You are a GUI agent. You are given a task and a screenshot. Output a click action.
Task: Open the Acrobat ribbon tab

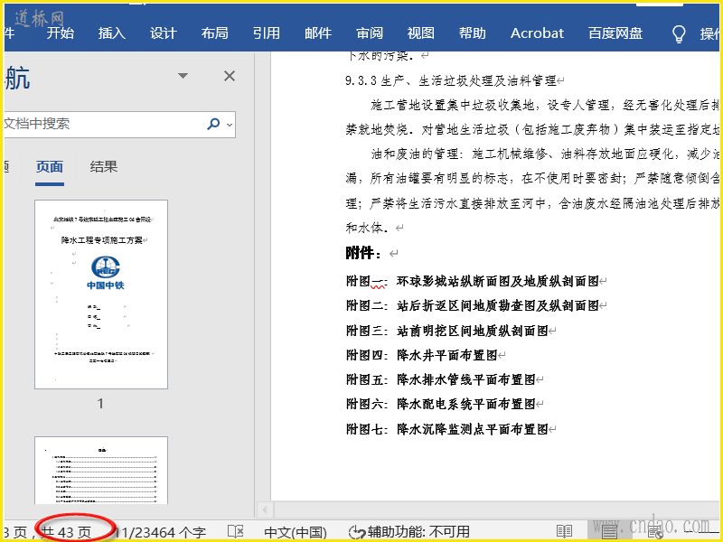tap(537, 33)
